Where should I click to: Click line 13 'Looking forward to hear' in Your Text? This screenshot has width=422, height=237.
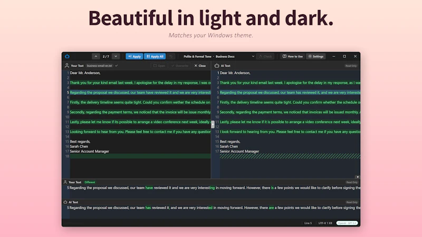[140, 132]
